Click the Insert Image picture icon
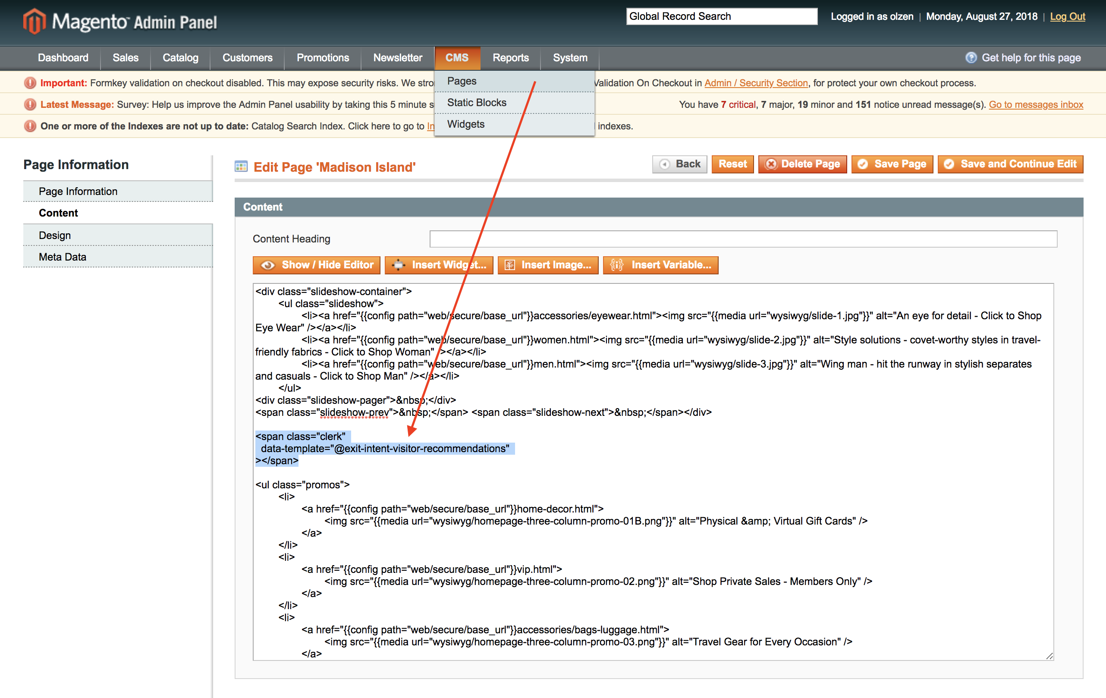This screenshot has width=1106, height=698. [x=510, y=265]
